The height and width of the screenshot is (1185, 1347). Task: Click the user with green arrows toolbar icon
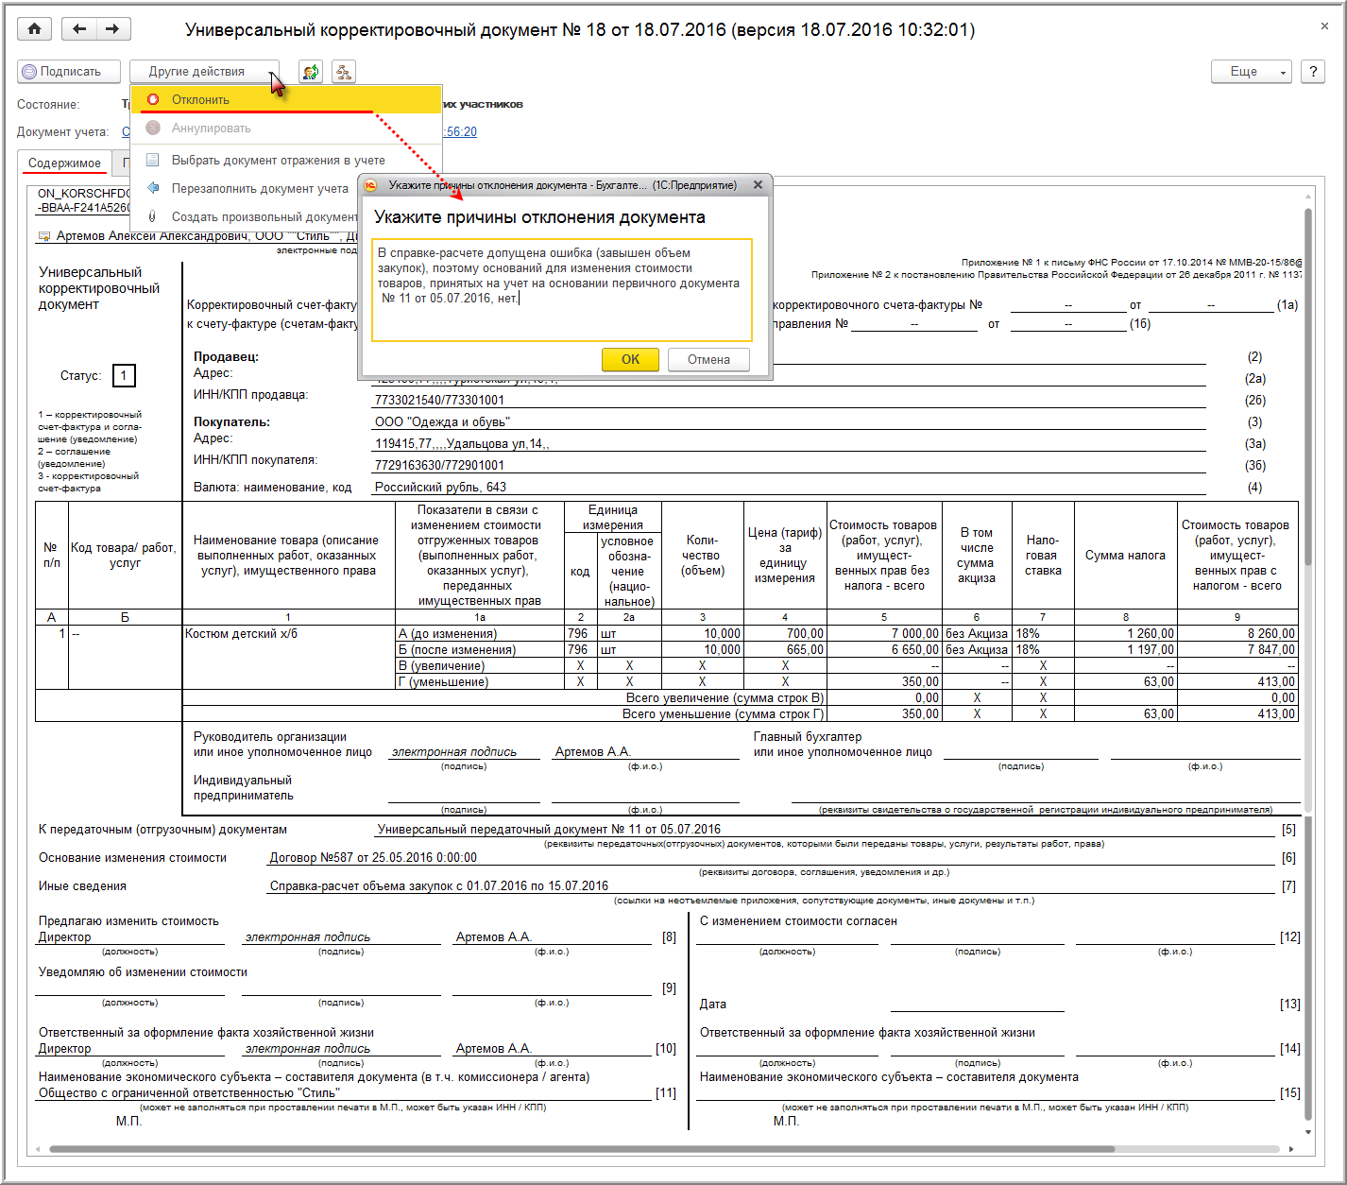pos(311,72)
